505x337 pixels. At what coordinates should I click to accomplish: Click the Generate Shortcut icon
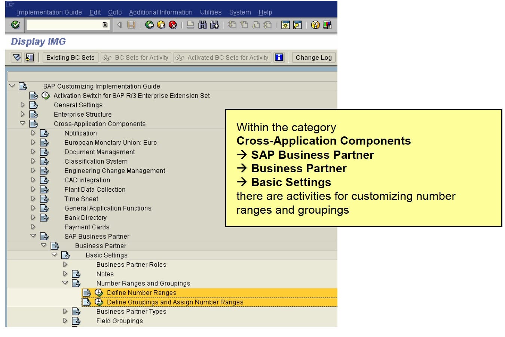coord(297,25)
